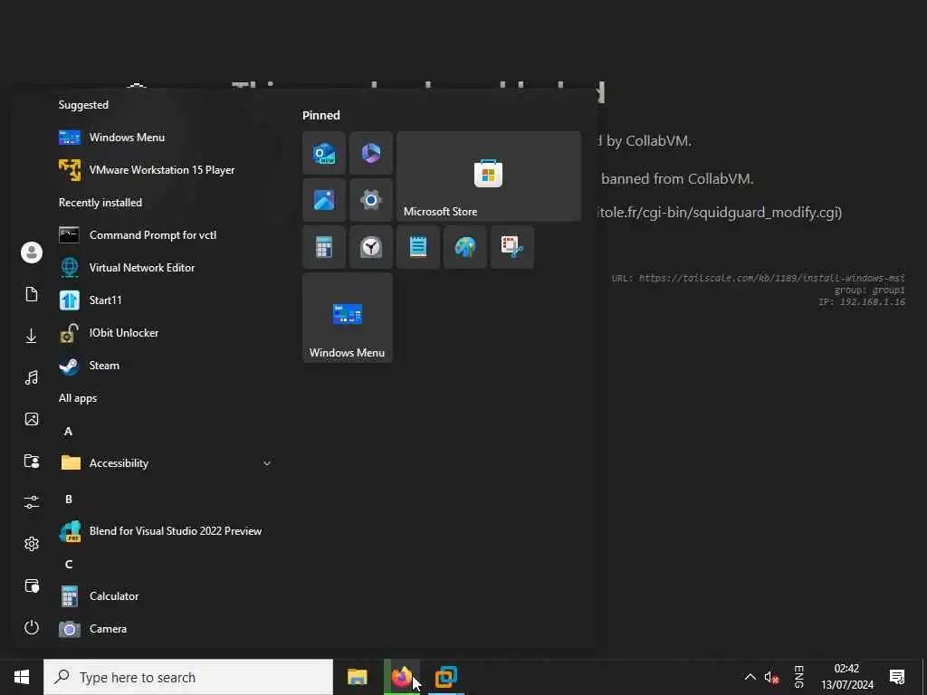Show hidden system tray icons

point(750,677)
